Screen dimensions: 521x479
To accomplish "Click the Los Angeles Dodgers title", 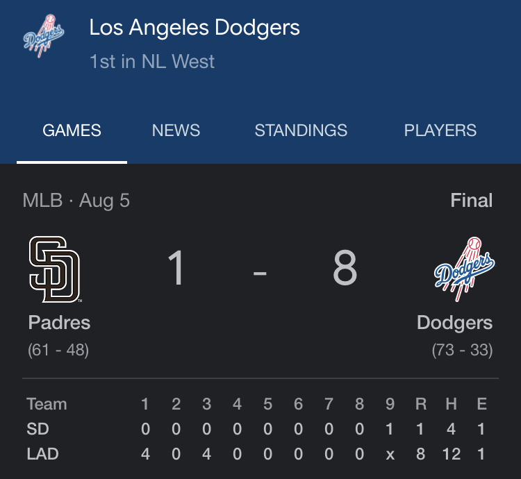I will click(195, 28).
